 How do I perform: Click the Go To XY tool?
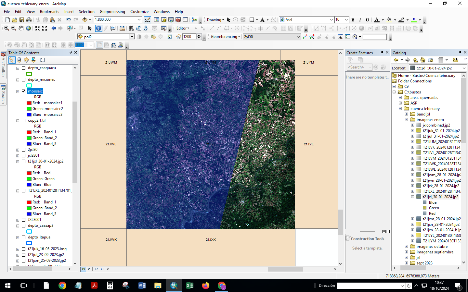(x=145, y=28)
